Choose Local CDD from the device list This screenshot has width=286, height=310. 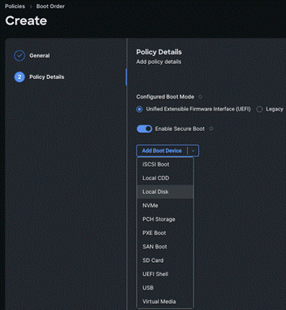[x=165, y=178]
